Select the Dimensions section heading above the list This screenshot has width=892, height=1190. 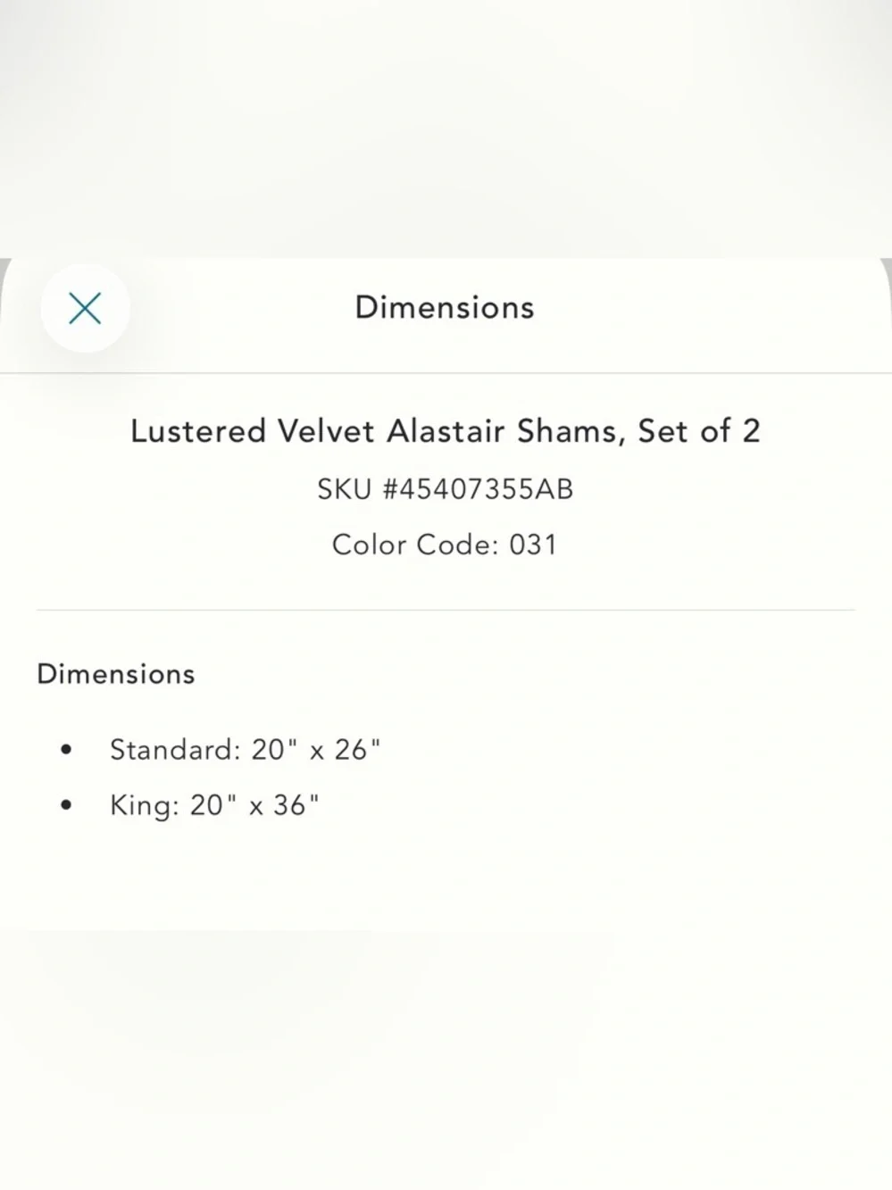115,674
